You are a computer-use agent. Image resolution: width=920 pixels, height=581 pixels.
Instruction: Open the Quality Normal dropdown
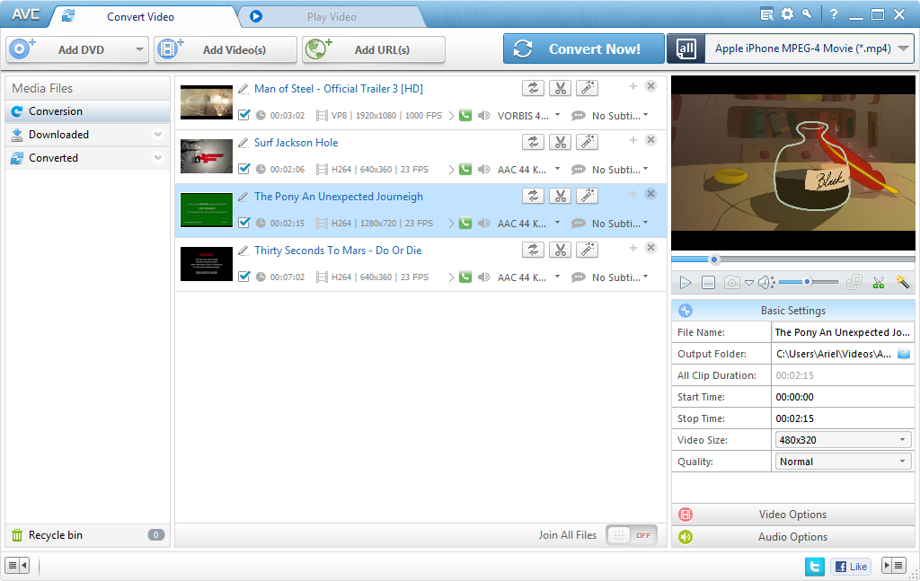843,462
